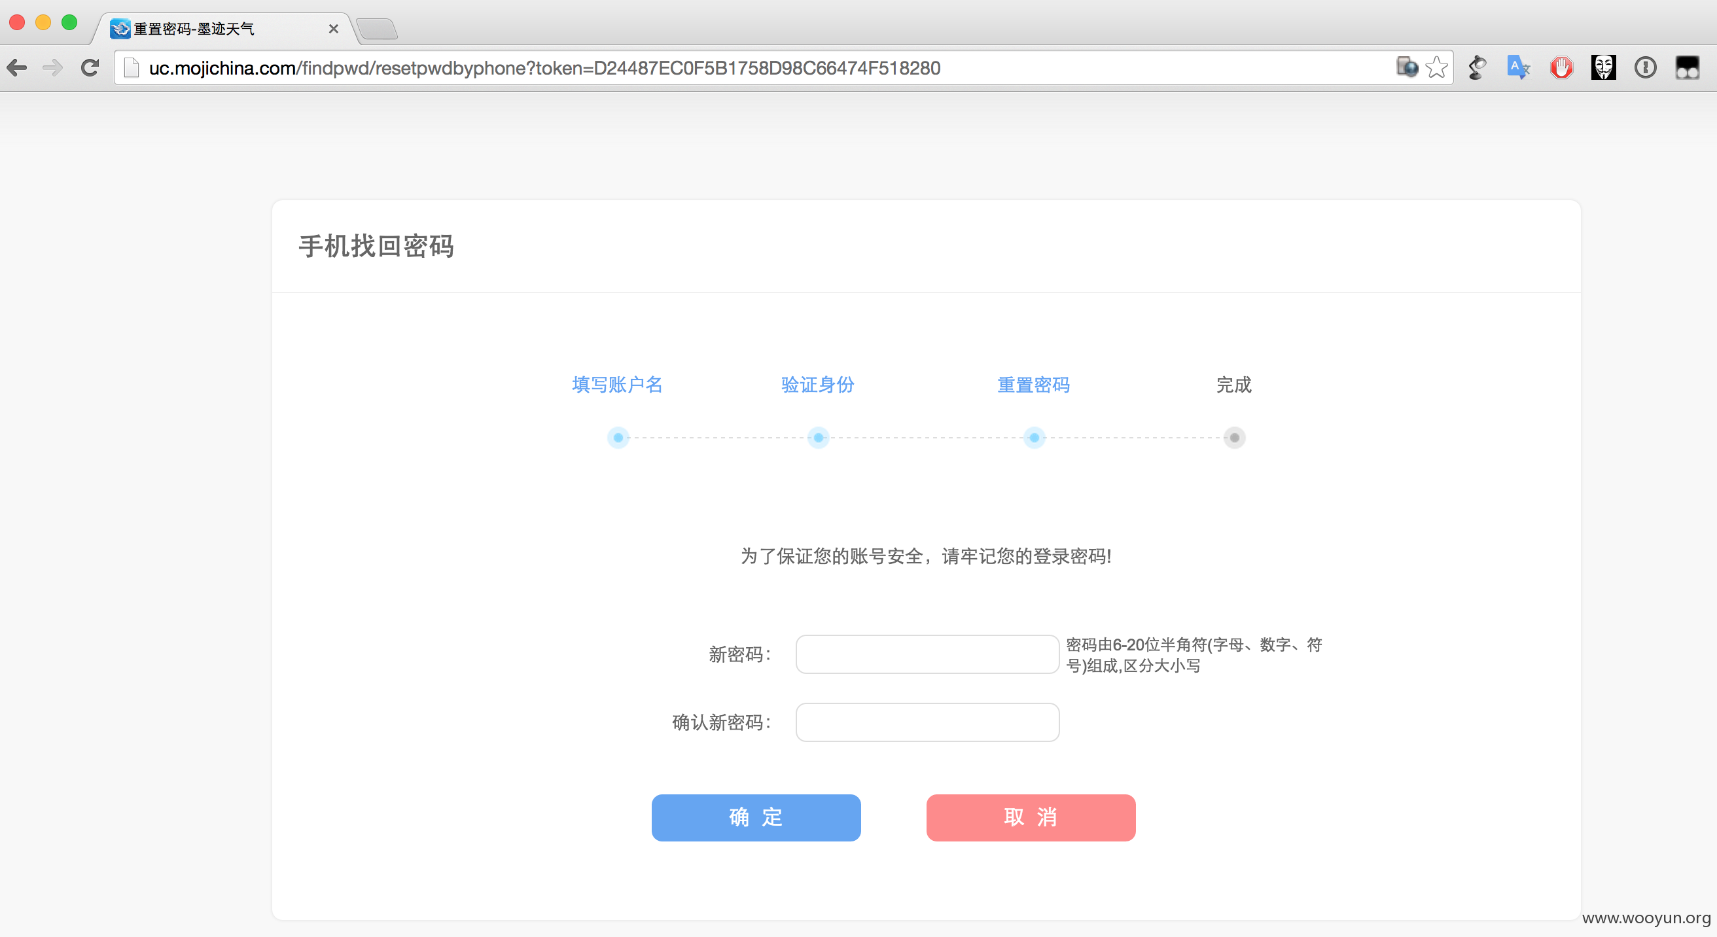
Task: Open a new tab button
Action: point(378,29)
